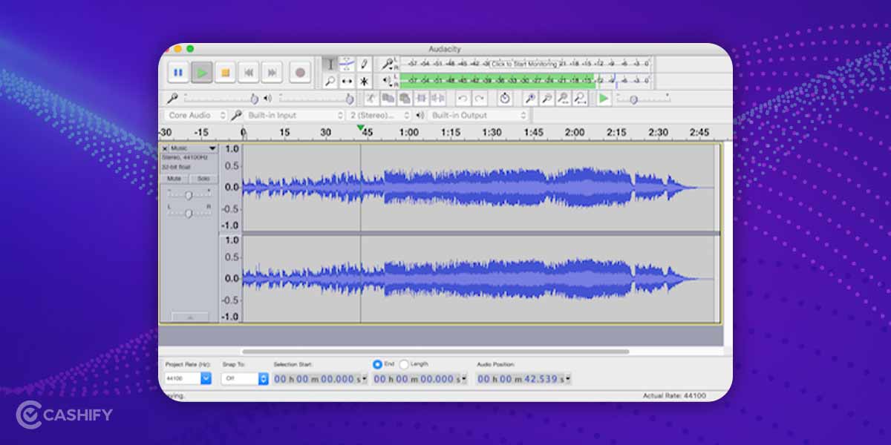This screenshot has width=891, height=445.
Task: Adjust the track pan slider
Action: click(189, 214)
